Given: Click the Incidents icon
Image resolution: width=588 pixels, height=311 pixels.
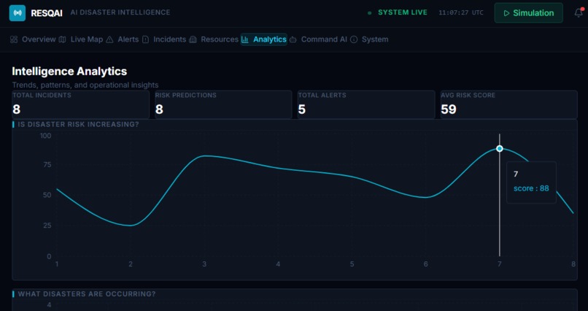Looking at the screenshot, I should pyautogui.click(x=145, y=39).
